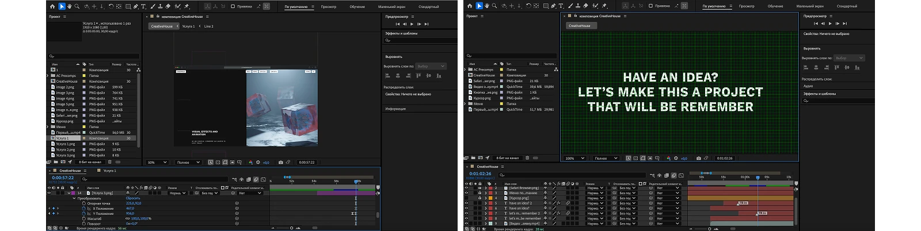Click stopwatch for X Положение property
This screenshot has width=921, height=231.
click(84, 209)
